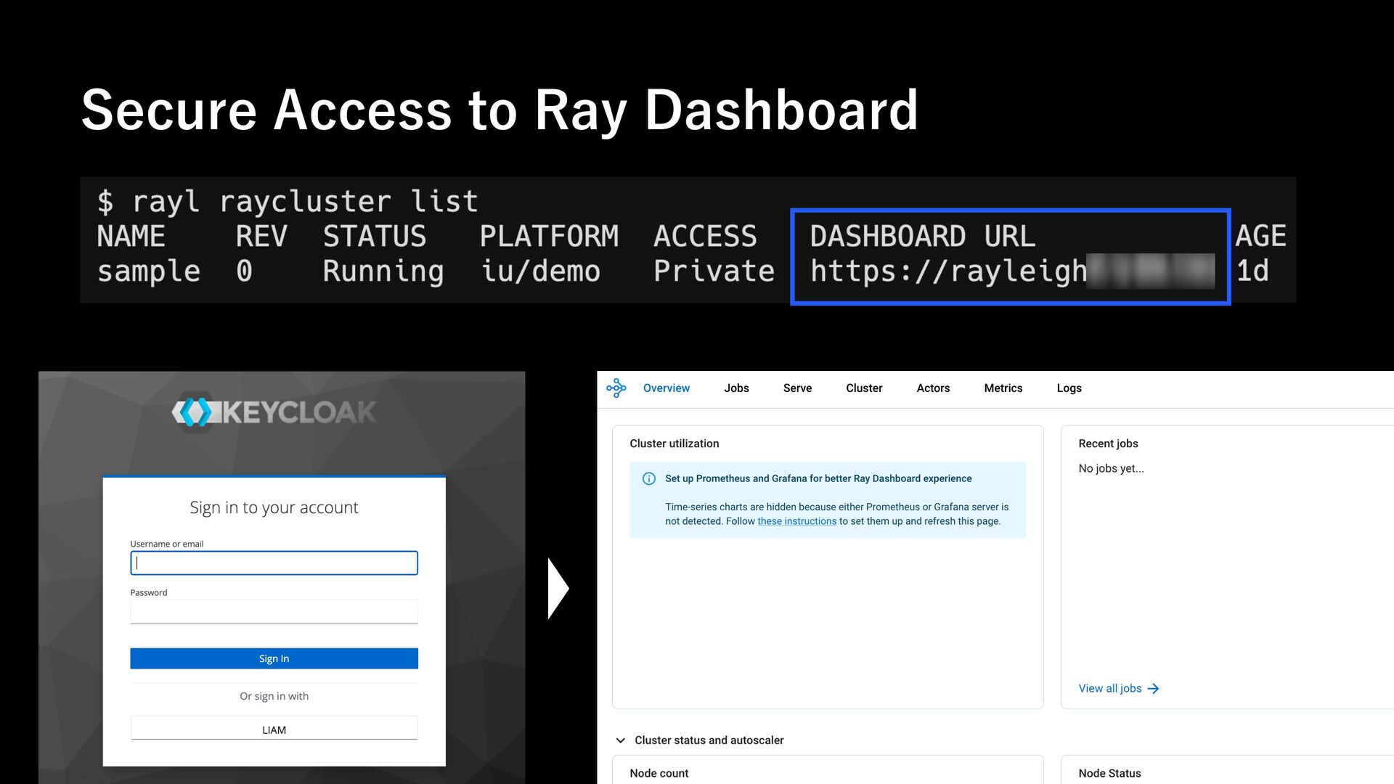Select the 'Recent jobs' heading
This screenshot has width=1394, height=784.
tap(1108, 444)
